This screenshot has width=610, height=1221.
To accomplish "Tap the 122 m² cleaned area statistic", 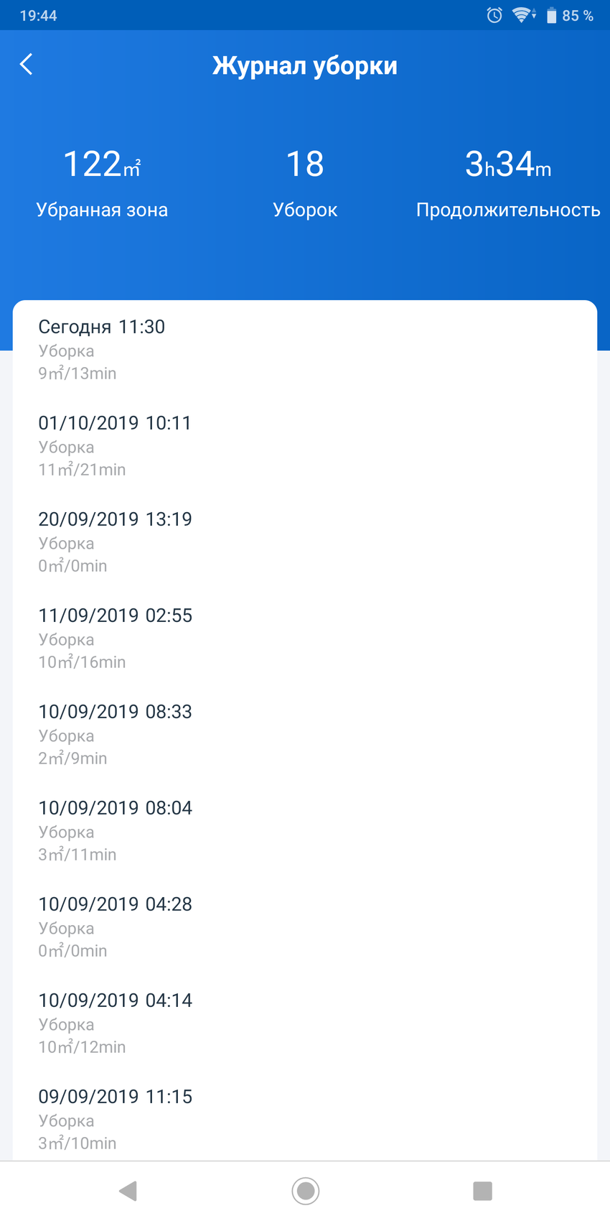I will (x=102, y=182).
